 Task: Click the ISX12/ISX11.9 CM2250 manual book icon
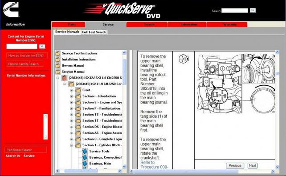coord(64,78)
